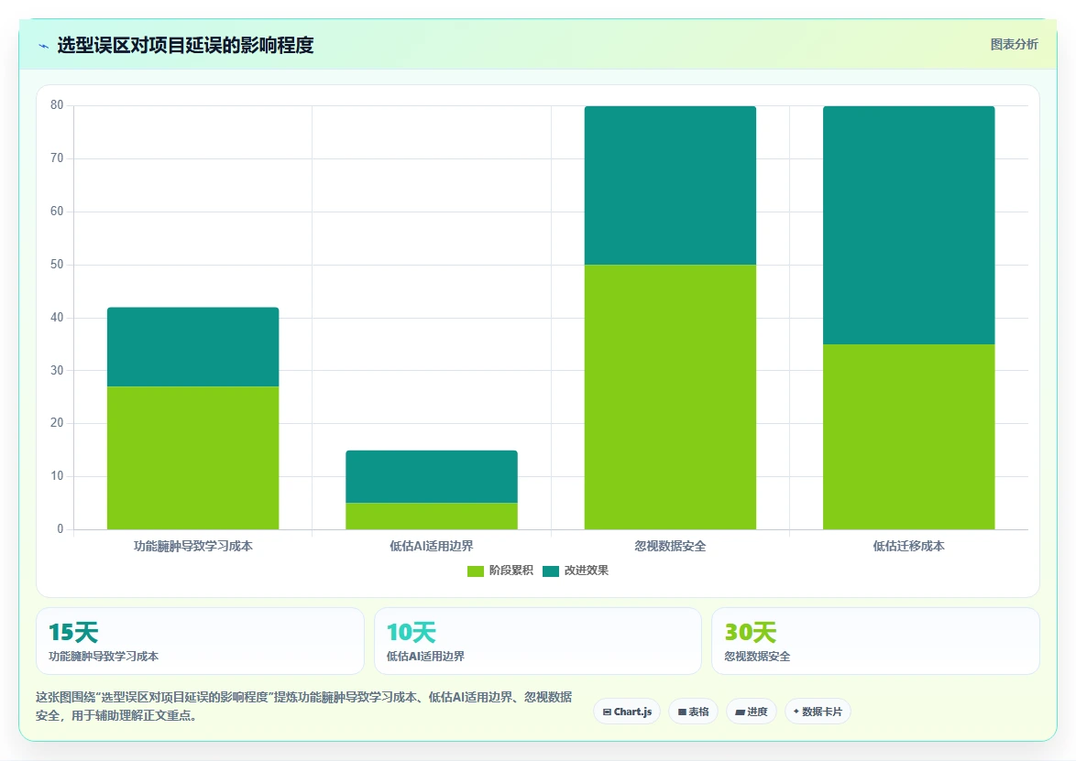Open the 30天 data card

pyautogui.click(x=875, y=641)
